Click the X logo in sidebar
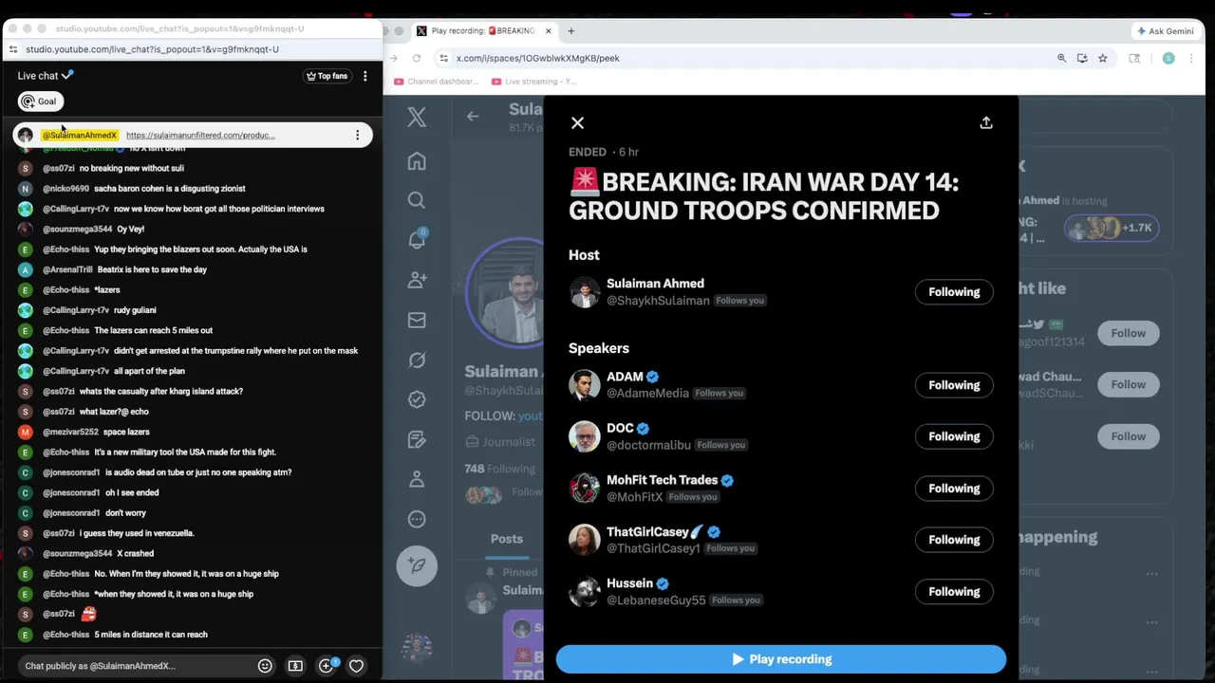Image resolution: width=1215 pixels, height=683 pixels. click(417, 117)
